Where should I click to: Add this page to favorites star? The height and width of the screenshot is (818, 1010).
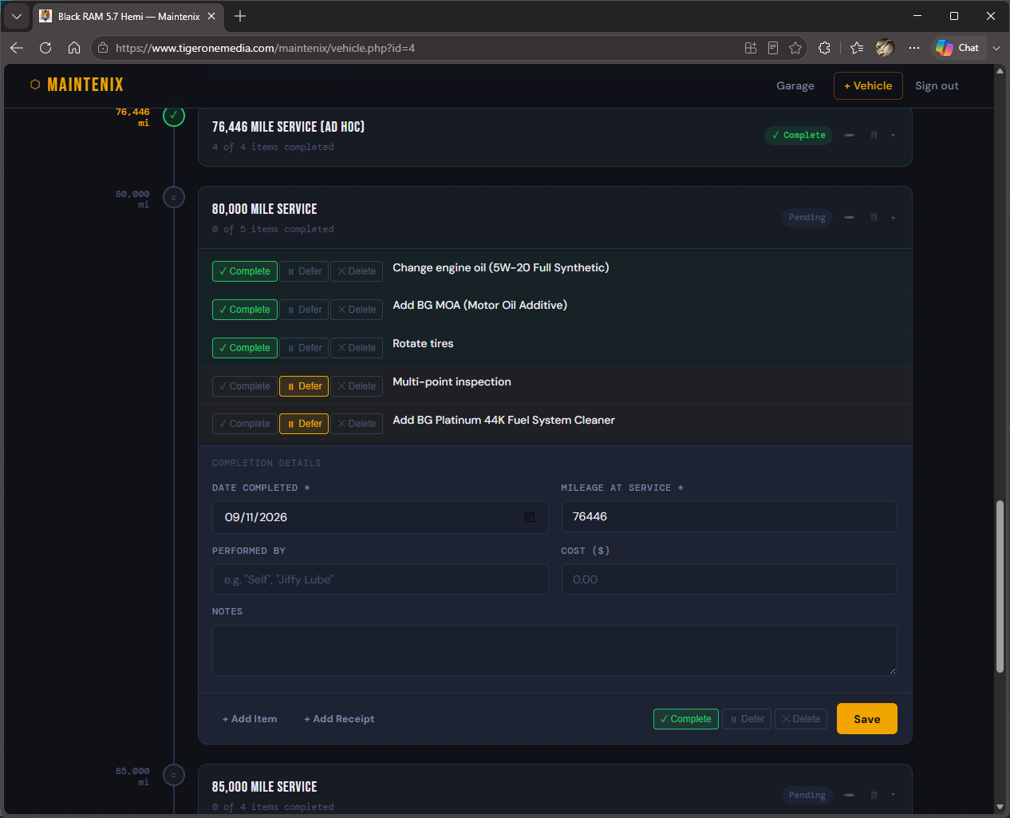click(795, 48)
